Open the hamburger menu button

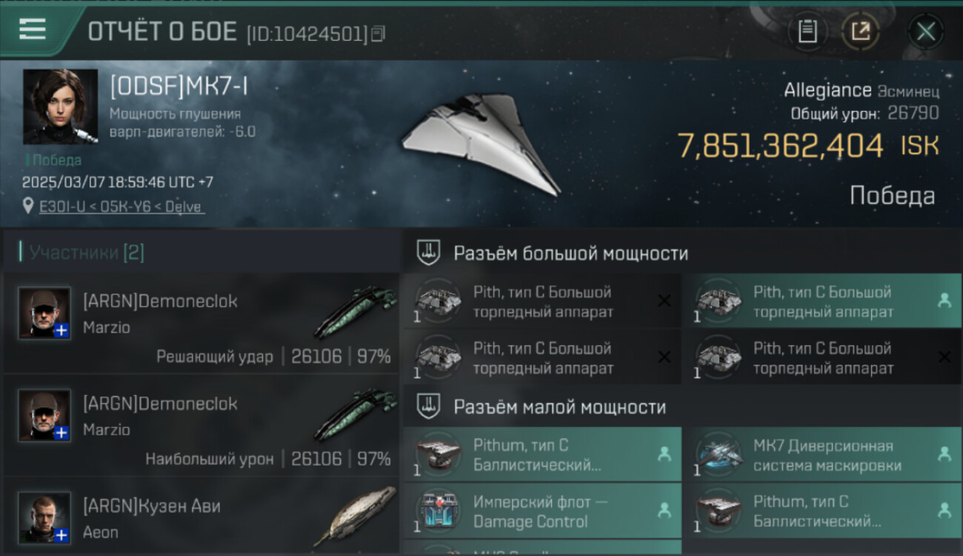(x=33, y=30)
